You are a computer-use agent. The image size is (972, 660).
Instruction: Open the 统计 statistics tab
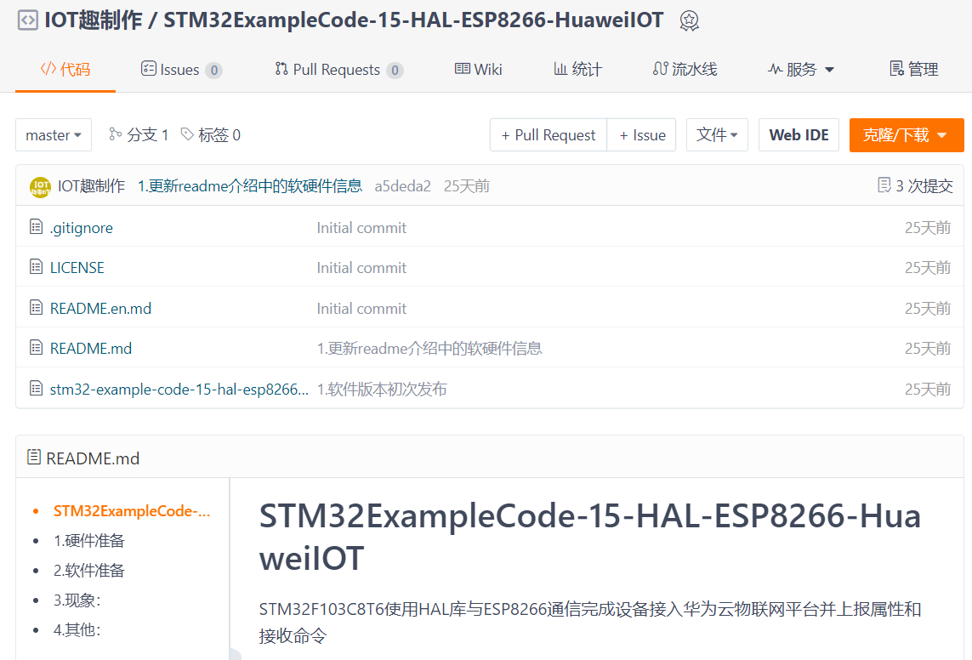click(x=577, y=70)
